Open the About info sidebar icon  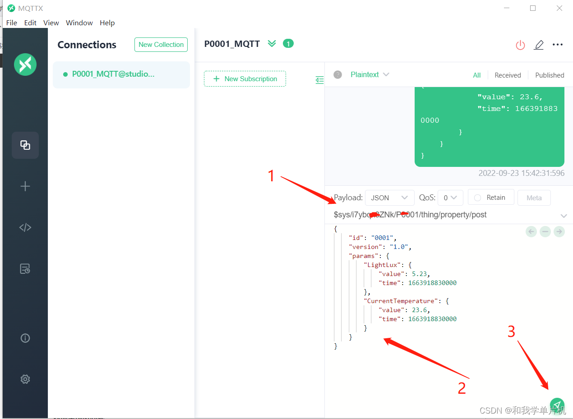coord(25,338)
